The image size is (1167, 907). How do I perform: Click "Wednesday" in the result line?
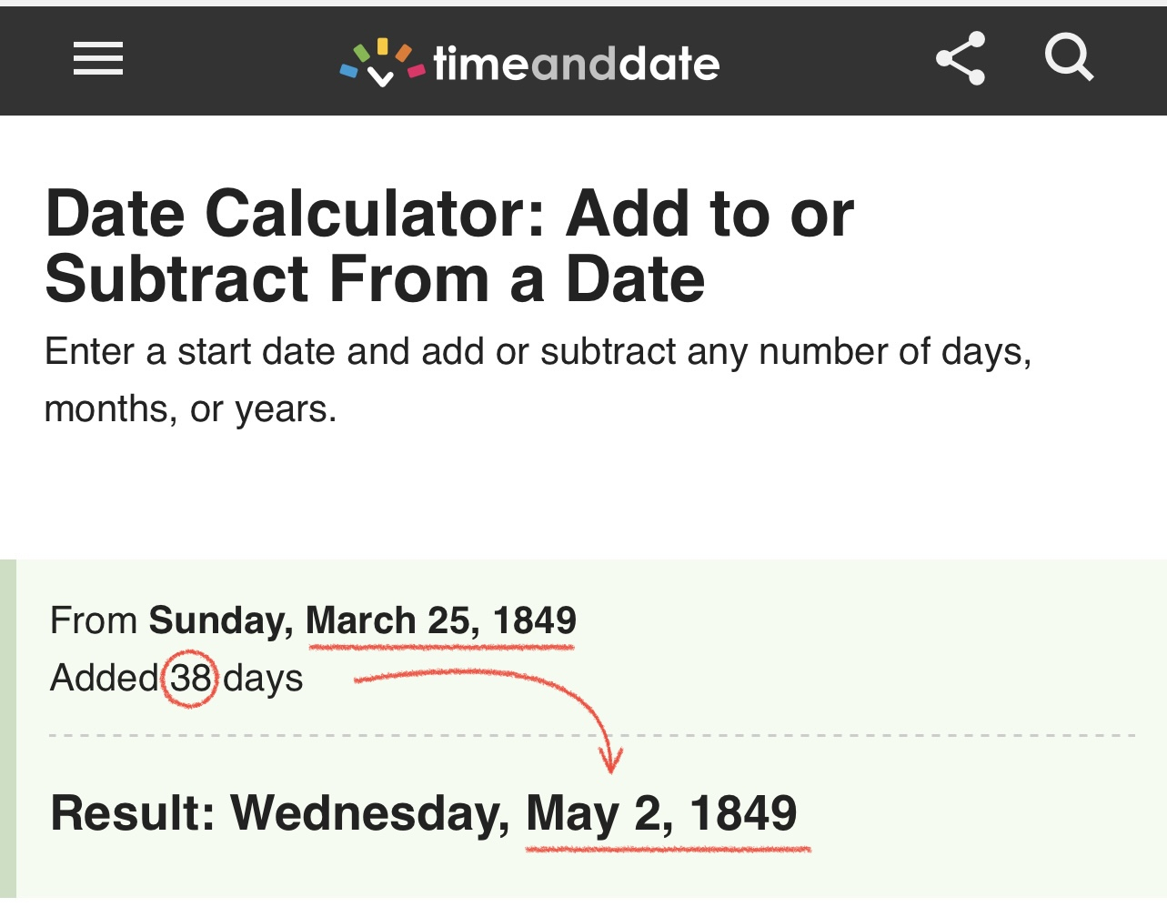[x=369, y=813]
